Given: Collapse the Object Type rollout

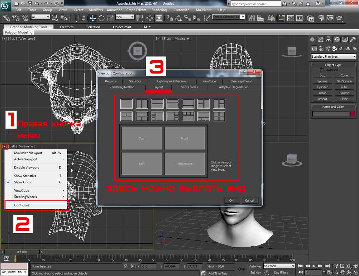Looking at the screenshot, I should click(x=333, y=65).
